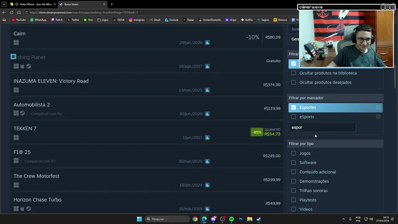Viewport: 398px width, 224px height.
Task: Click the SteamOS icon beside 28/ago./2017 row
Action: [x=29, y=66]
